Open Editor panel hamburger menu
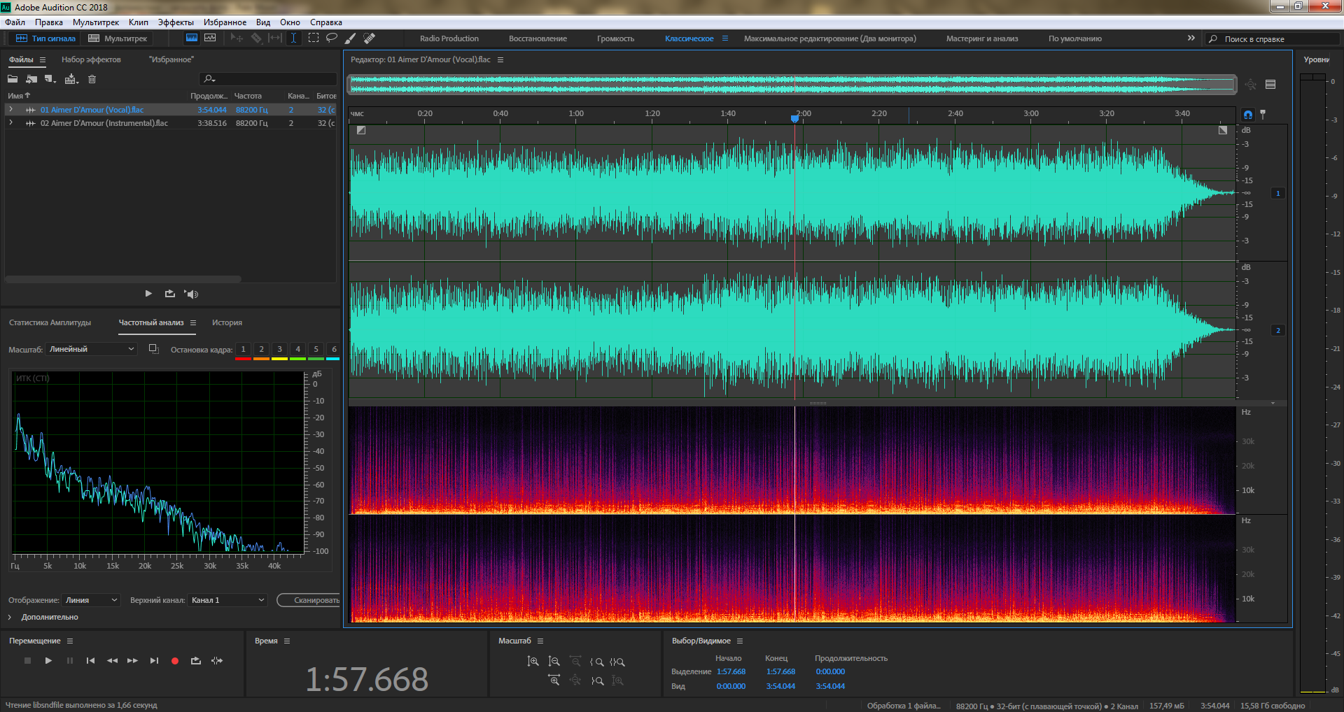The image size is (1344, 712). 500,60
